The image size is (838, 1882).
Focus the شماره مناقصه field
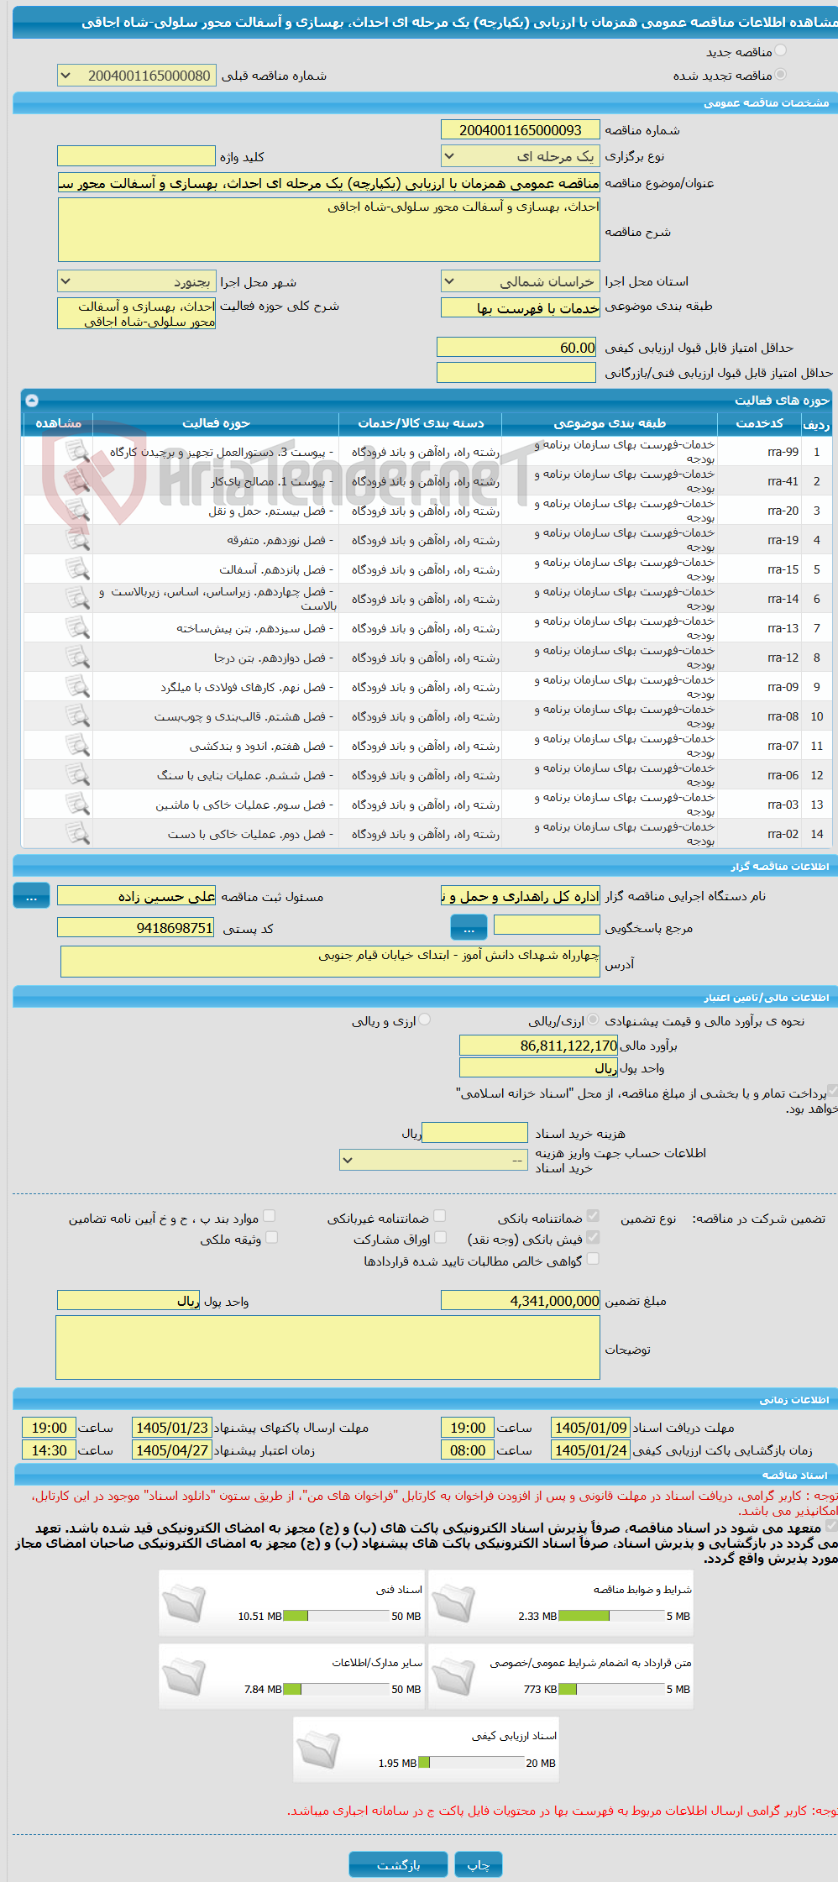(521, 130)
